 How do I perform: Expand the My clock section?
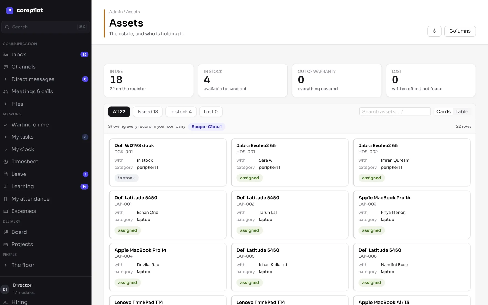click(5, 149)
